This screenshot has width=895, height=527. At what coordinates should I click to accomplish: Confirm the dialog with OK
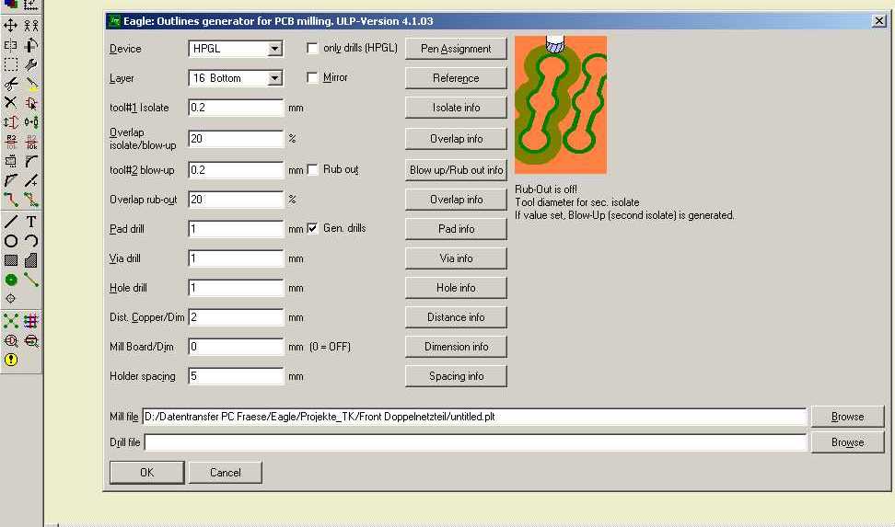146,472
